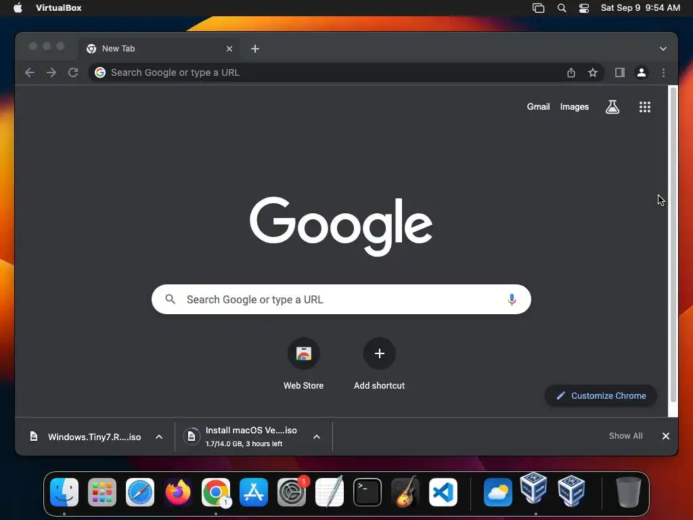
Task: Open Trash in the Dock
Action: coord(629,492)
